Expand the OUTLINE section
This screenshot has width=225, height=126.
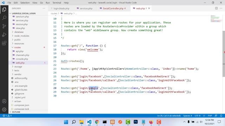pos(16,112)
